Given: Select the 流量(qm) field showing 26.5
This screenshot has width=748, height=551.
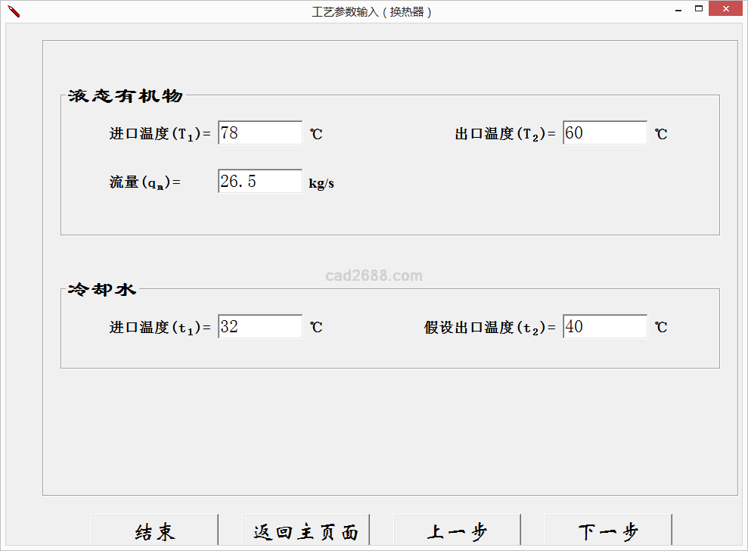Looking at the screenshot, I should [260, 182].
